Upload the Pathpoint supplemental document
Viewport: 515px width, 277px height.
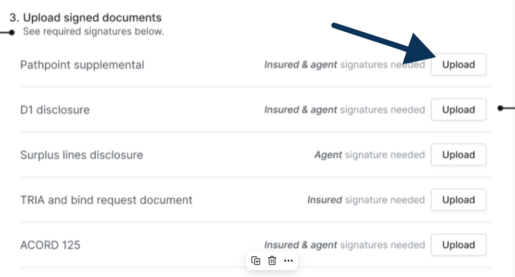[x=458, y=64]
